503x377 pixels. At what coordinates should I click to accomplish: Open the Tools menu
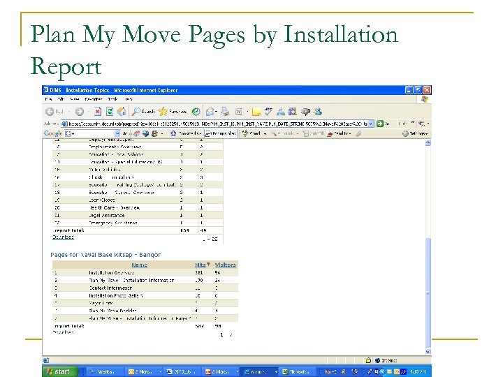[113, 99]
